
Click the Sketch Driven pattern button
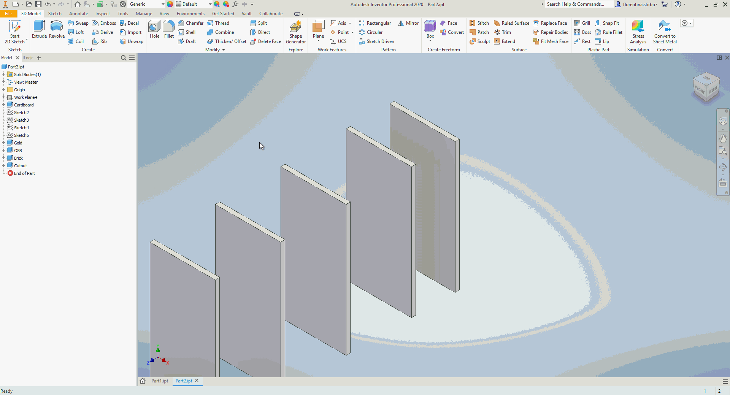coord(376,41)
